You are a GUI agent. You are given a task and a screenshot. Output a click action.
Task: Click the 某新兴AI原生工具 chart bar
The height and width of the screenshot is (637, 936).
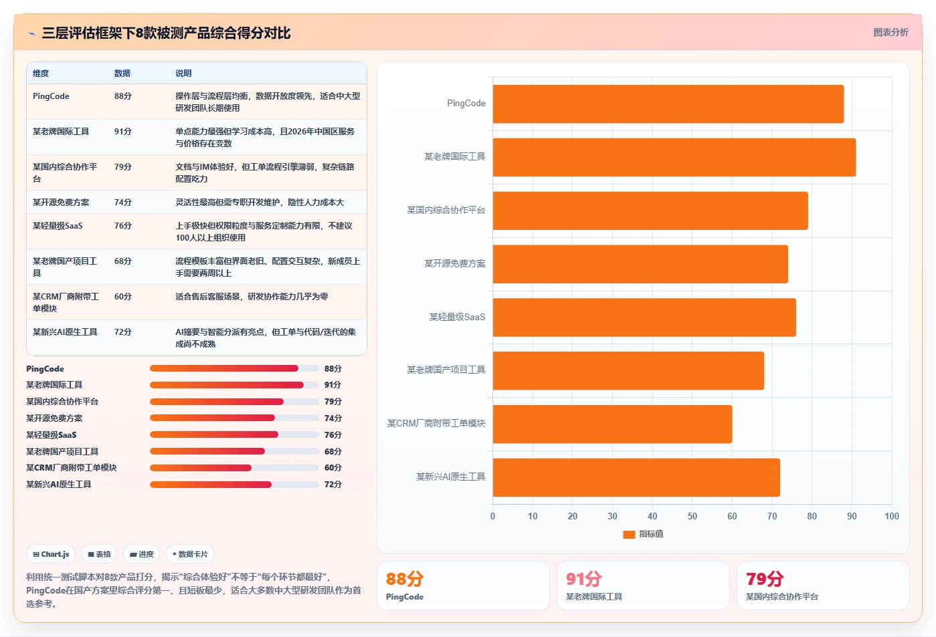click(x=636, y=477)
